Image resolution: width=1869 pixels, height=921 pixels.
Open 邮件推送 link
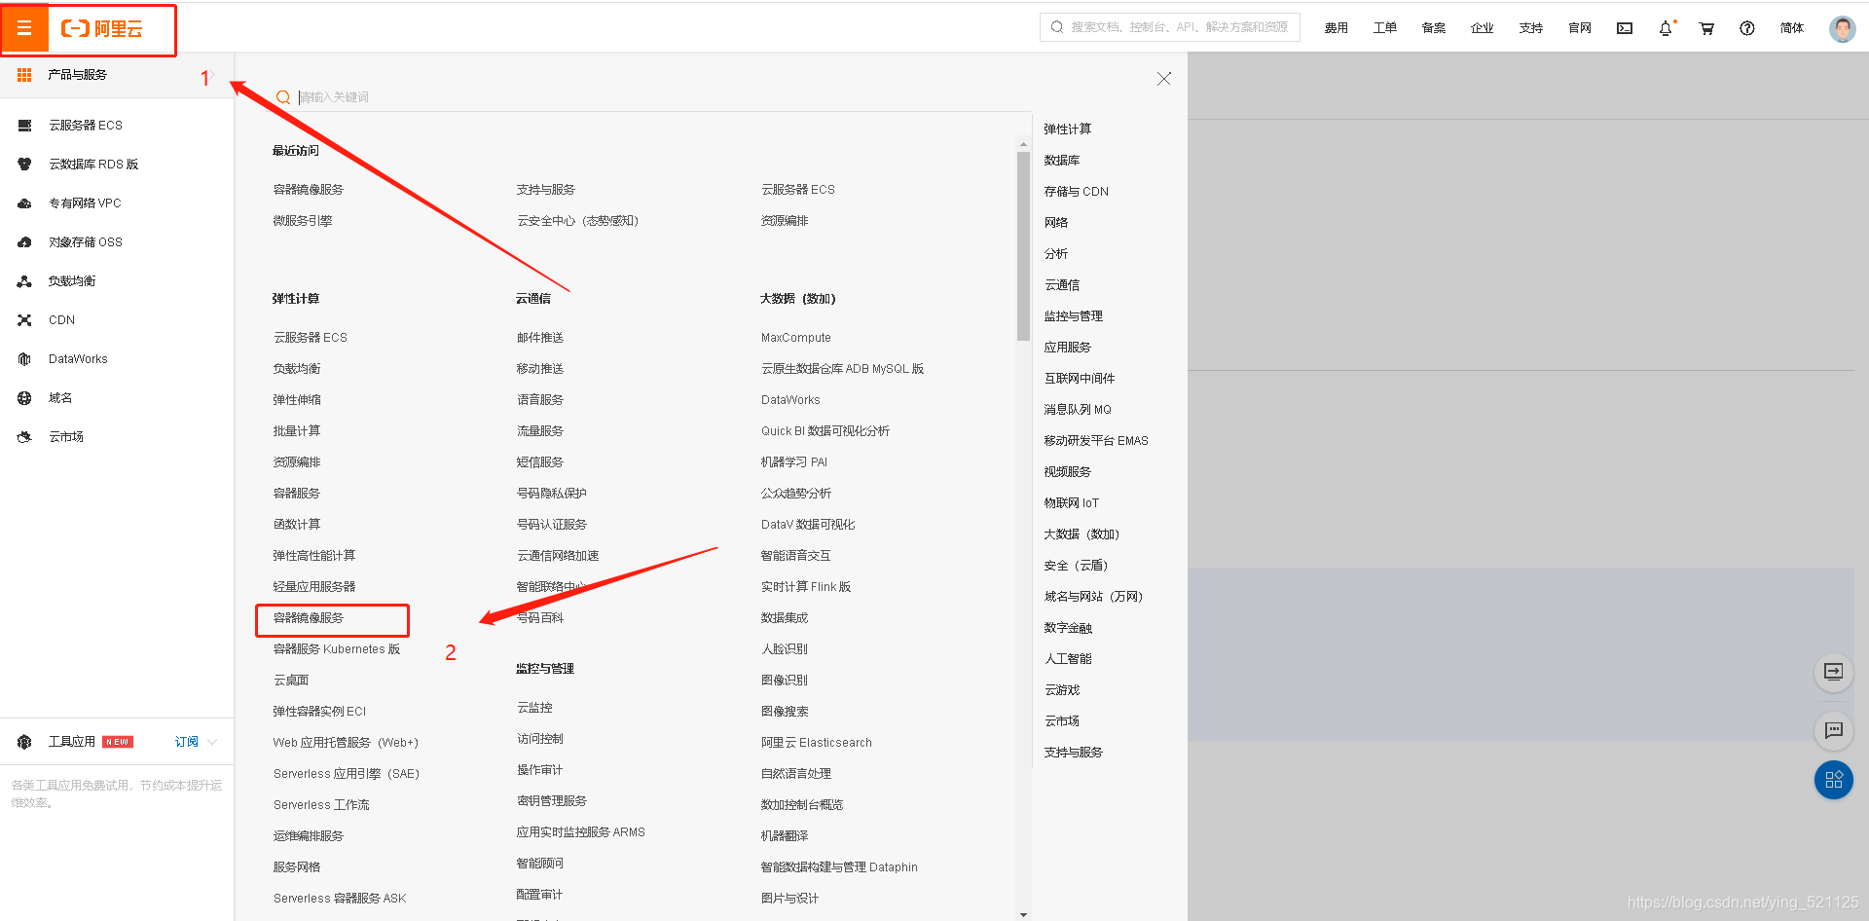tap(540, 338)
